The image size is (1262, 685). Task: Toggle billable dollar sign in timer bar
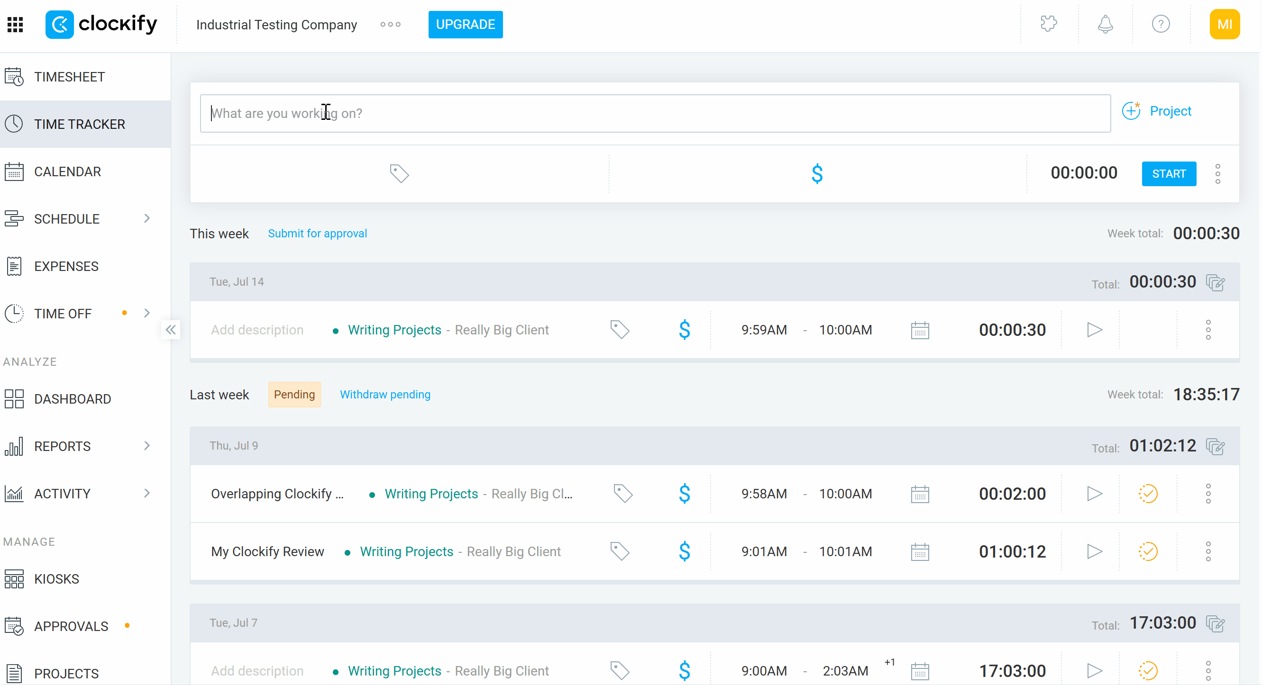pos(817,174)
